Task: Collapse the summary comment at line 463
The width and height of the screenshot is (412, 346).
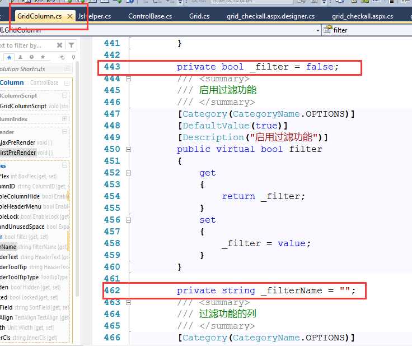Action: coord(128,303)
